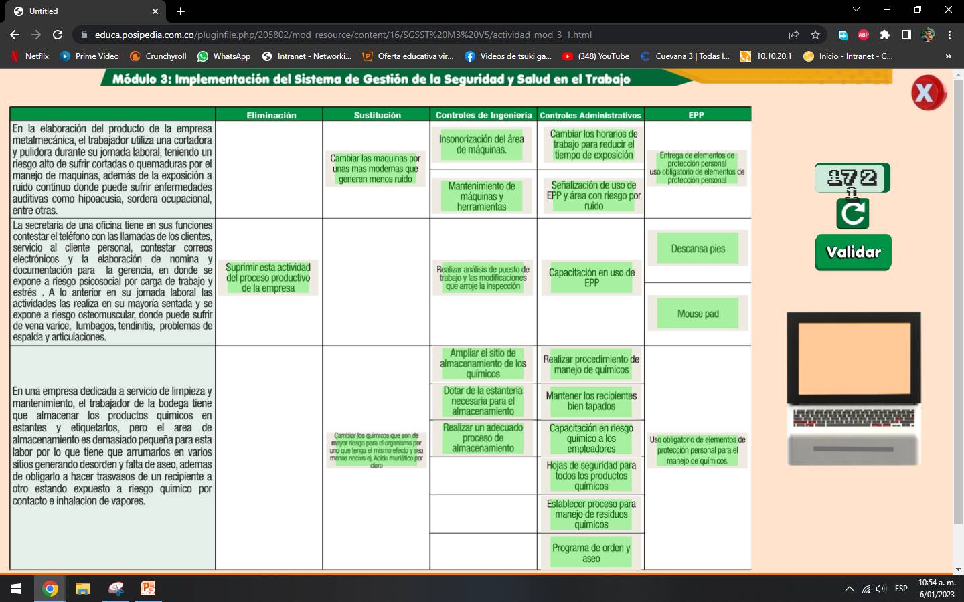
Task: Toggle the browser side panel icon
Action: (x=906, y=35)
